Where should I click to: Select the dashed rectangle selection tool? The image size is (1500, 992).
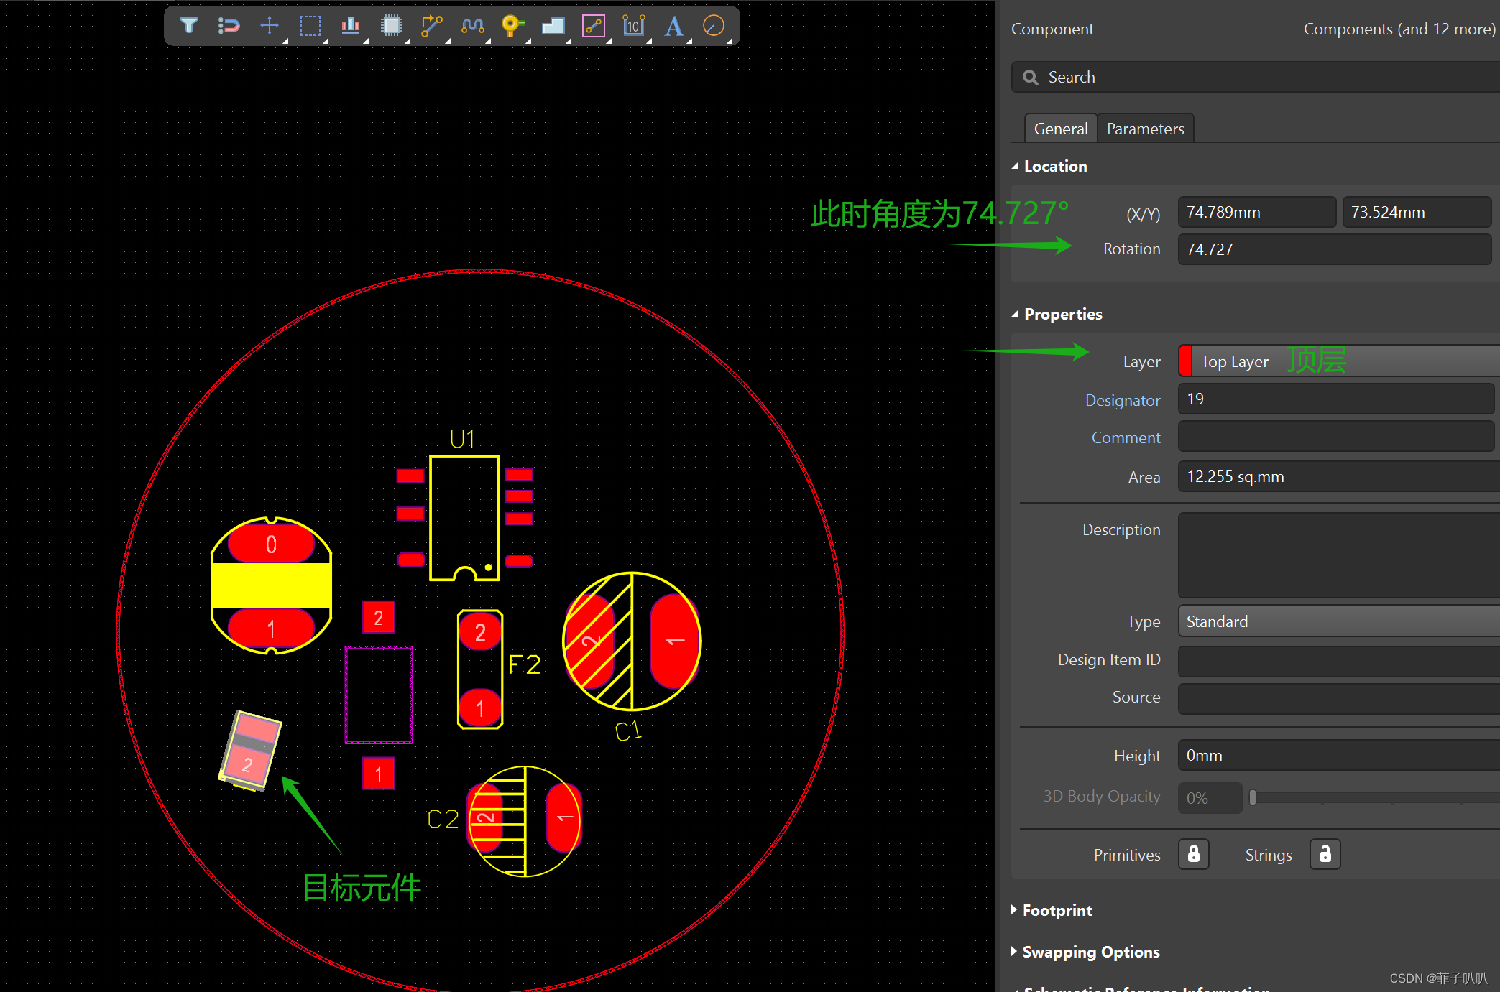[x=310, y=26]
